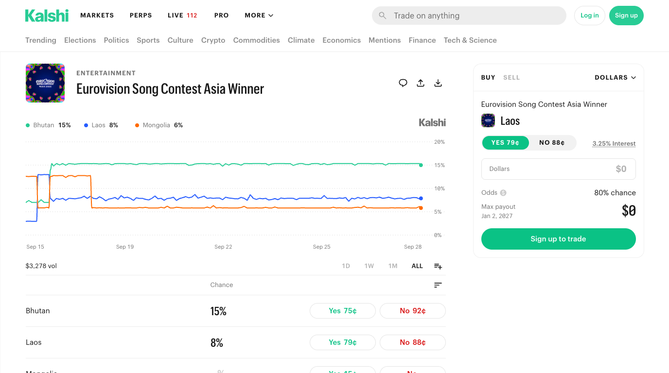Open PRO in top navigation
This screenshot has height=373, width=669.
(221, 16)
